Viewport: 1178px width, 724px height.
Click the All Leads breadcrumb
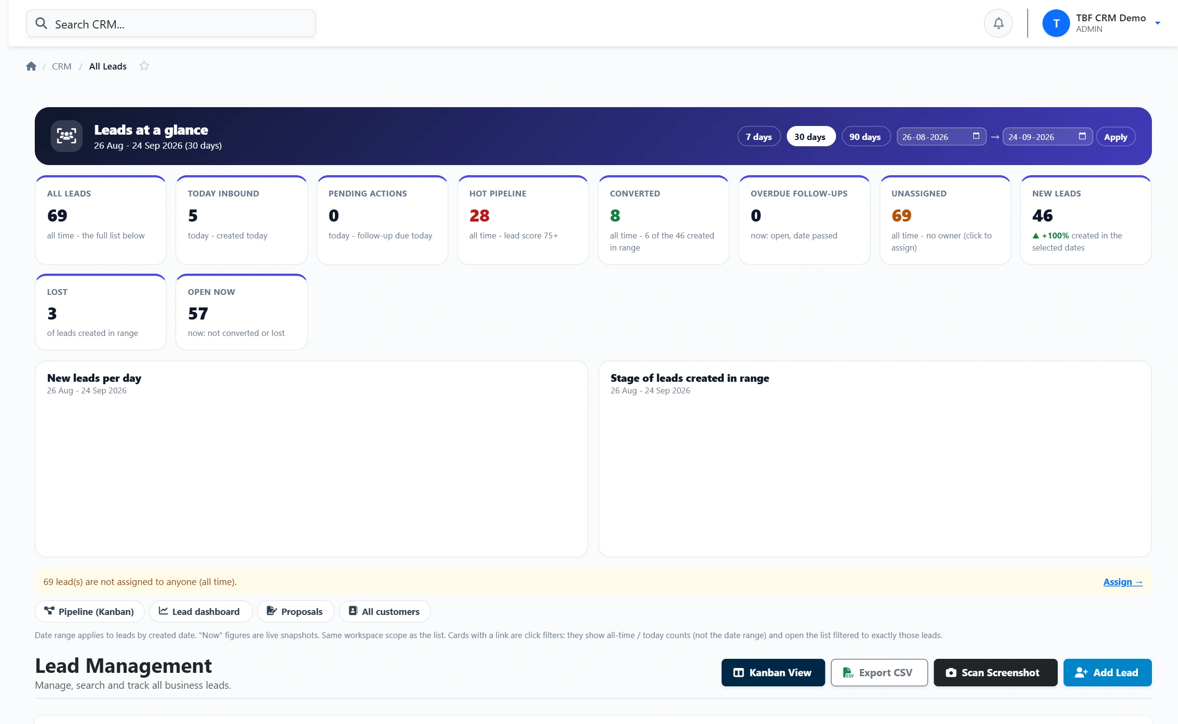coord(108,66)
